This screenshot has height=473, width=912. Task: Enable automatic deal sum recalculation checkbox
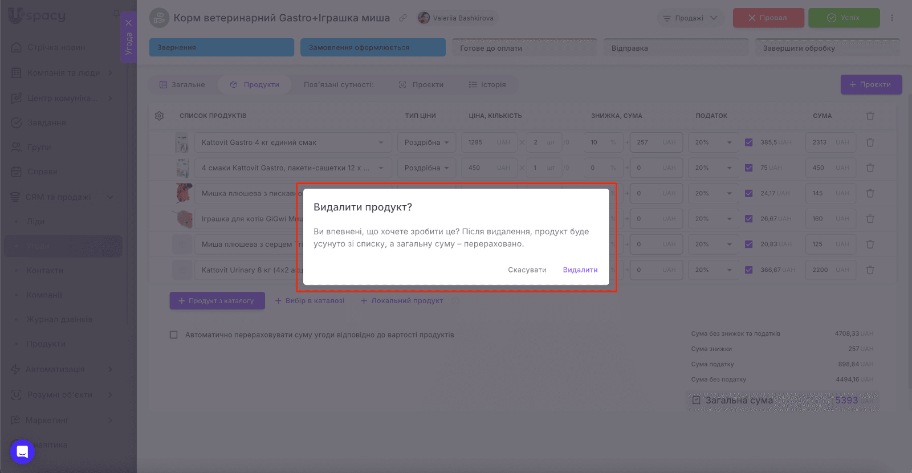click(x=174, y=335)
